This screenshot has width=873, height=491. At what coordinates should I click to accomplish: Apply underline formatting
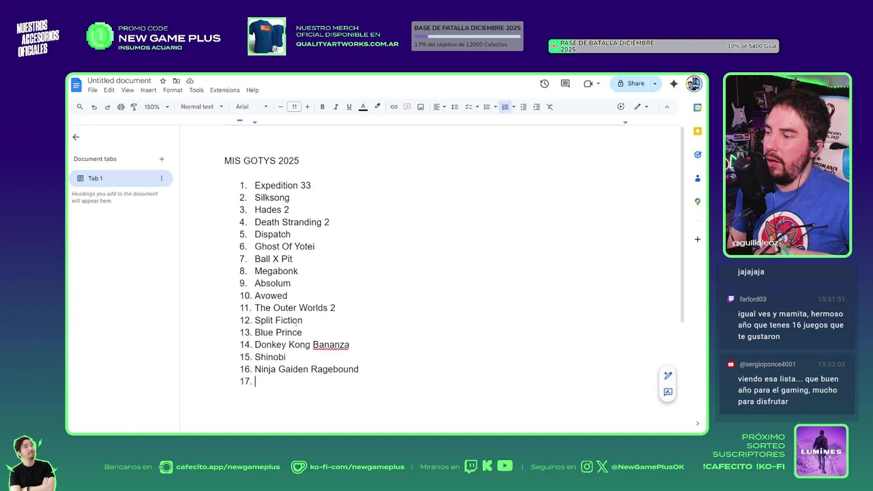click(349, 107)
